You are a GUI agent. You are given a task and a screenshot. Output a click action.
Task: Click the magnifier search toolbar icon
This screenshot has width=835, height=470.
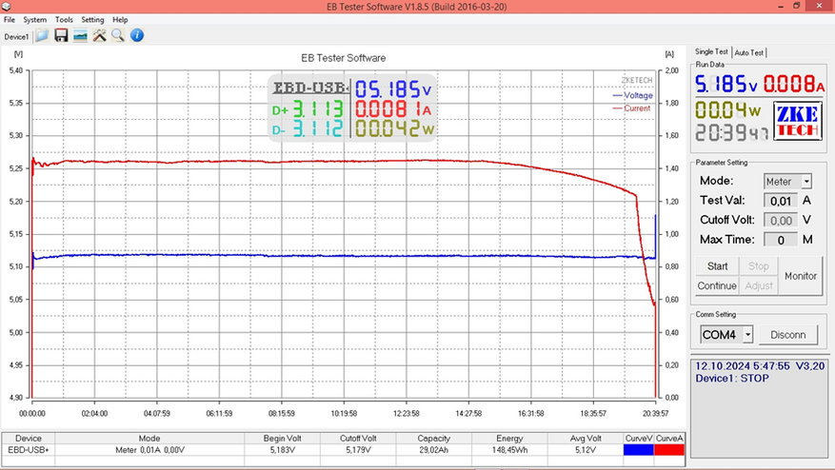(x=118, y=35)
